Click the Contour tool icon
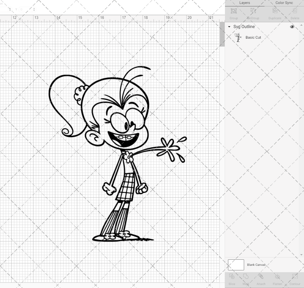 295,276
